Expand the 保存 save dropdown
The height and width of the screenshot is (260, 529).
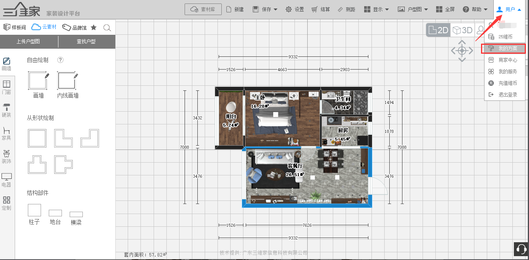(265, 9)
